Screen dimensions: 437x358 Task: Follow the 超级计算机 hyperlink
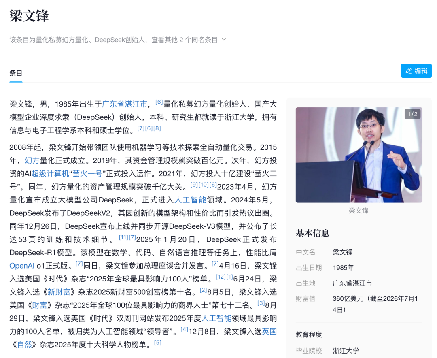coord(50,174)
